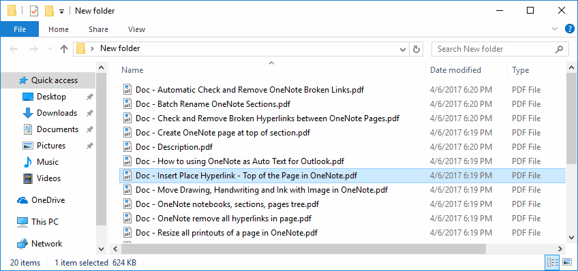Refresh the New folder view
578x271 pixels.
pyautogui.click(x=416, y=49)
